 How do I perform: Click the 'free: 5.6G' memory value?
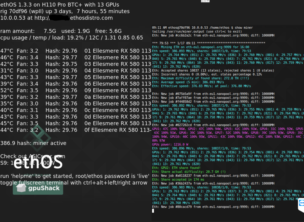pyautogui.click(x=108, y=31)
